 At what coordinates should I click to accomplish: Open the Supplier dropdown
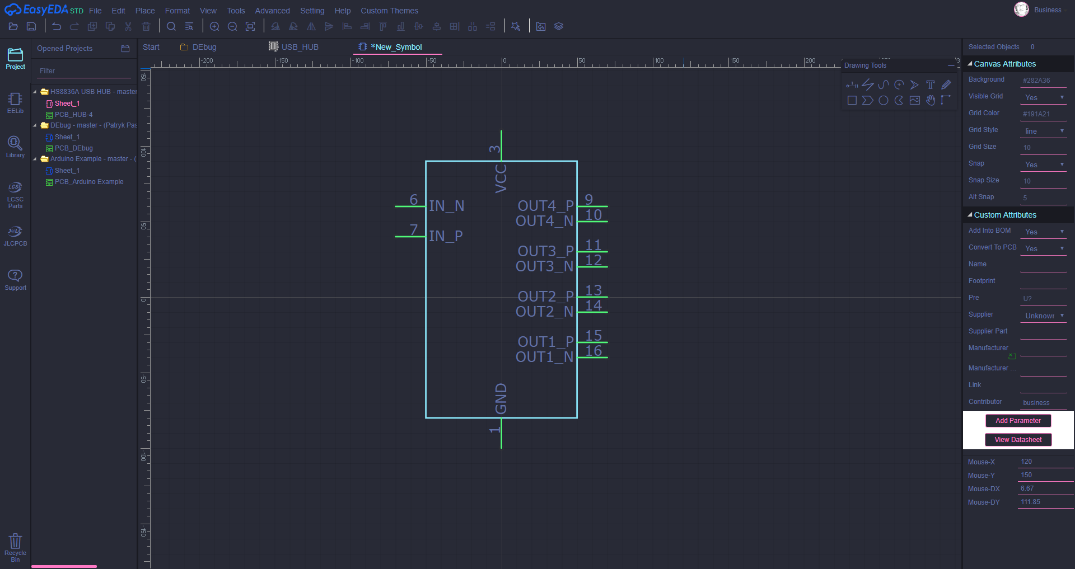[x=1044, y=316]
